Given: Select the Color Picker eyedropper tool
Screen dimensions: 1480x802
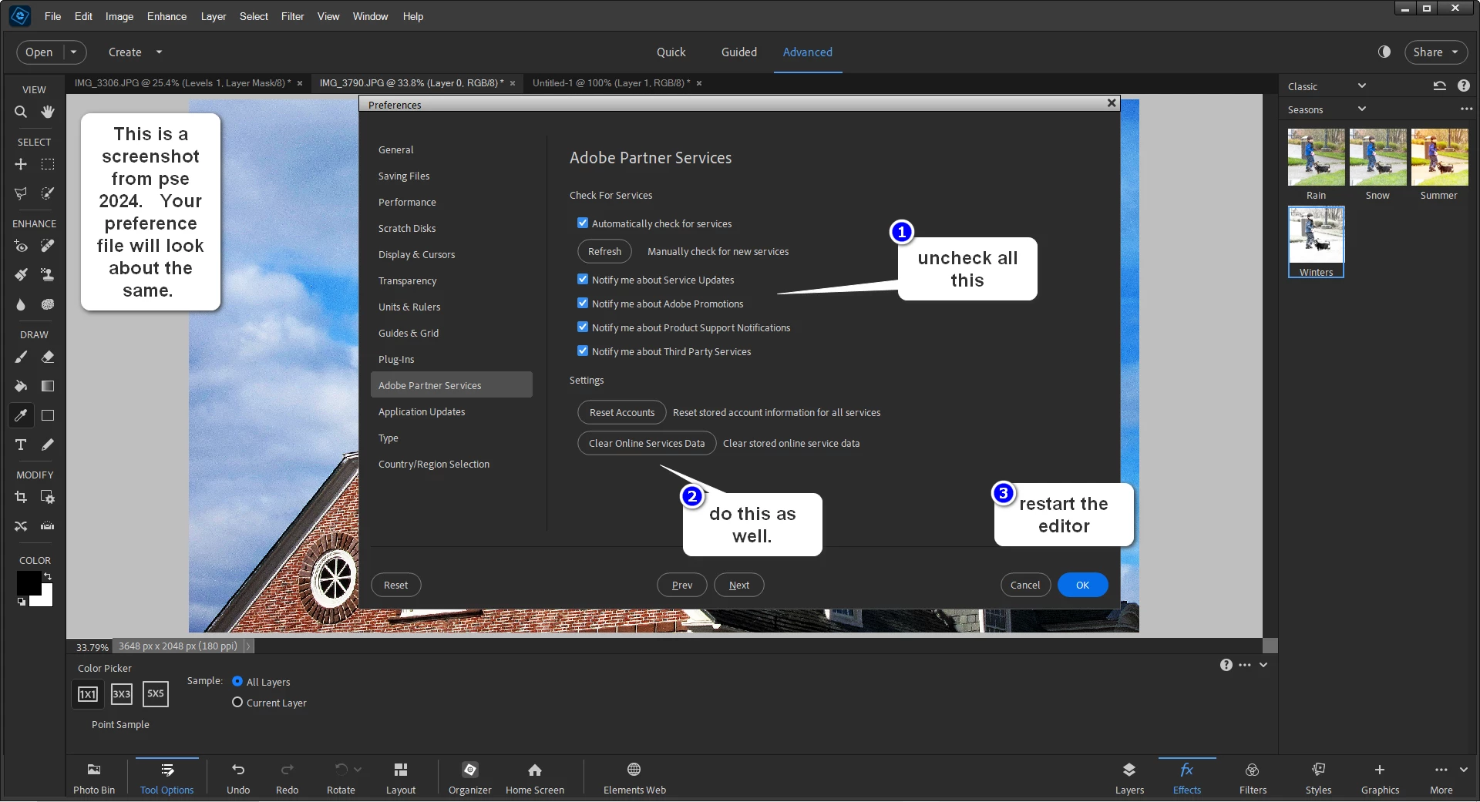Looking at the screenshot, I should [21, 415].
